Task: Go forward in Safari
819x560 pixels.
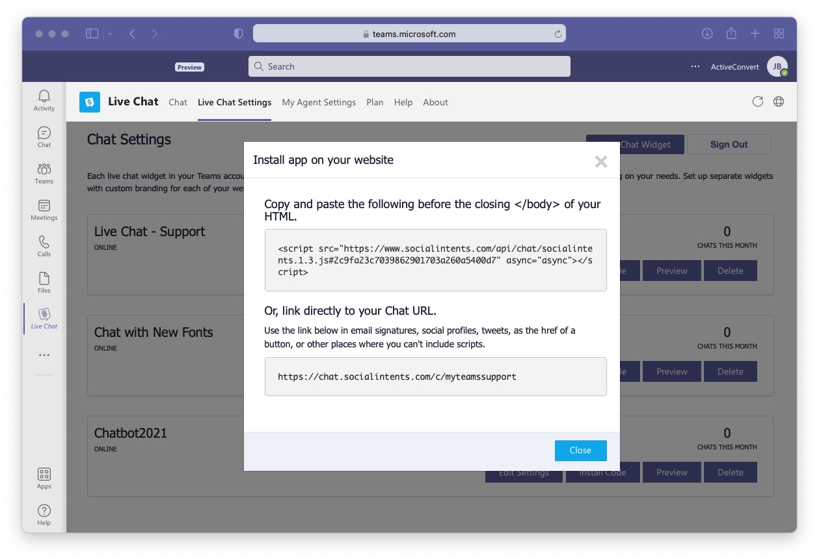Action: point(154,34)
